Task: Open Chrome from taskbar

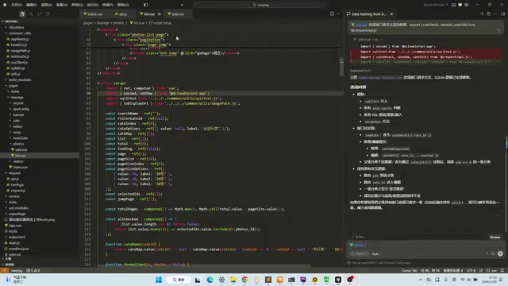Action: [x=244, y=280]
